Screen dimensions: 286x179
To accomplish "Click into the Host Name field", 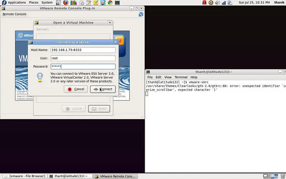I will 83,50.
